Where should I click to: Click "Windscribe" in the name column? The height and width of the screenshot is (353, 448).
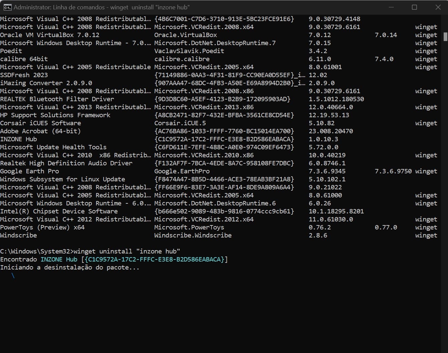point(18,235)
